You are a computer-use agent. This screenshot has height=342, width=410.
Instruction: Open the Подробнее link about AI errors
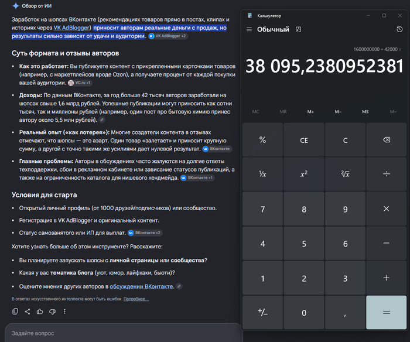(x=136, y=299)
